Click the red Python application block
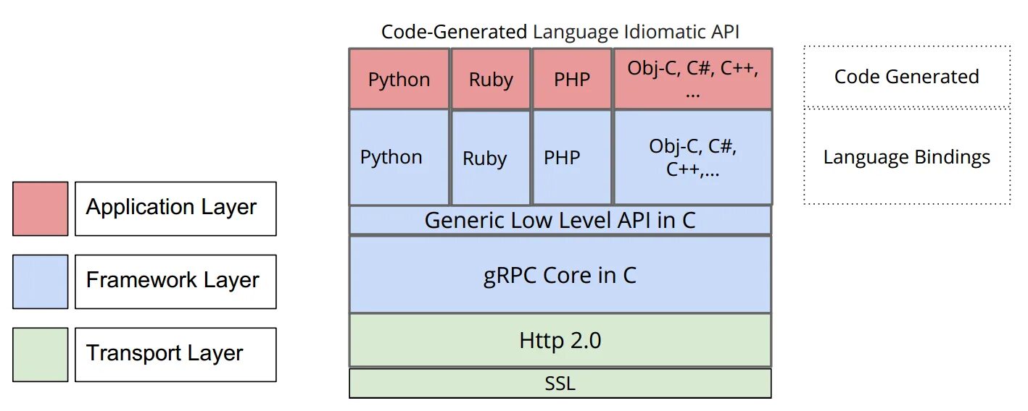The image size is (1028, 411). [399, 79]
